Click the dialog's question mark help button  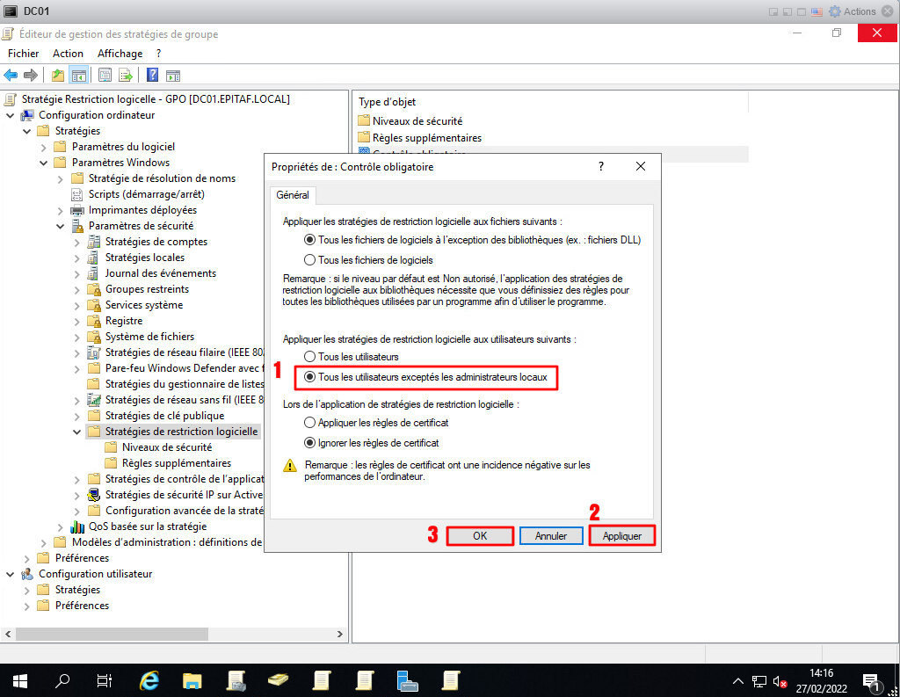pos(601,166)
